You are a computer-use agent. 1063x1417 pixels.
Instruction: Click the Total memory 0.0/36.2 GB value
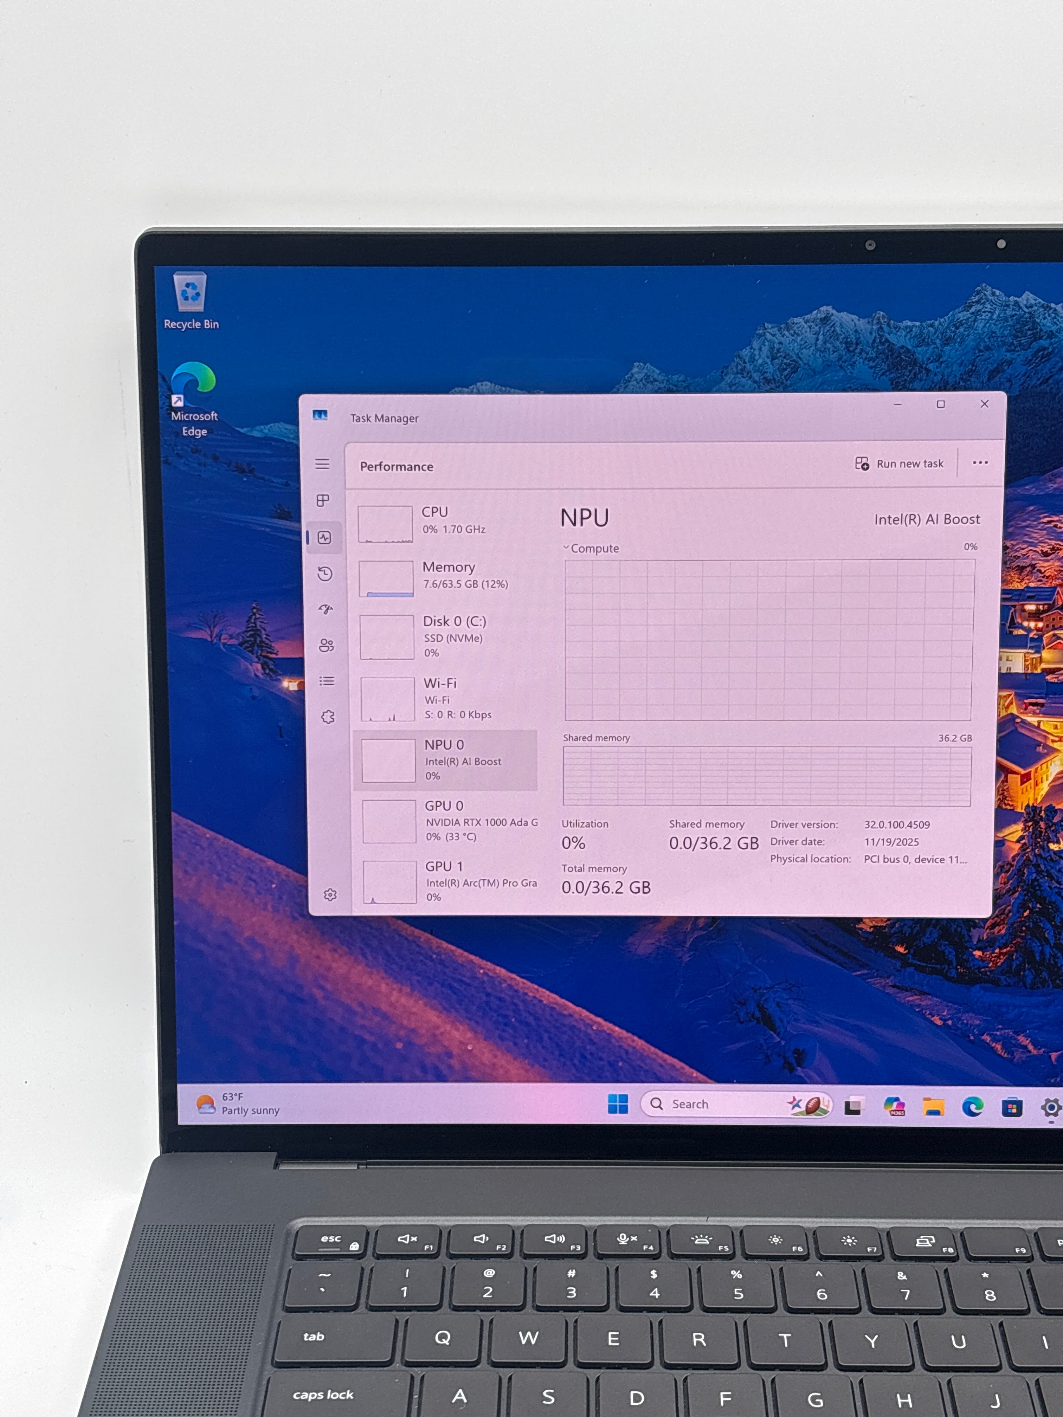coord(606,887)
